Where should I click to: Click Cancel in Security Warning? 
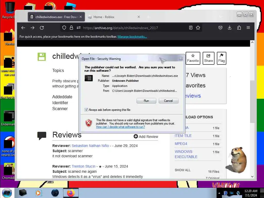pos(168,101)
